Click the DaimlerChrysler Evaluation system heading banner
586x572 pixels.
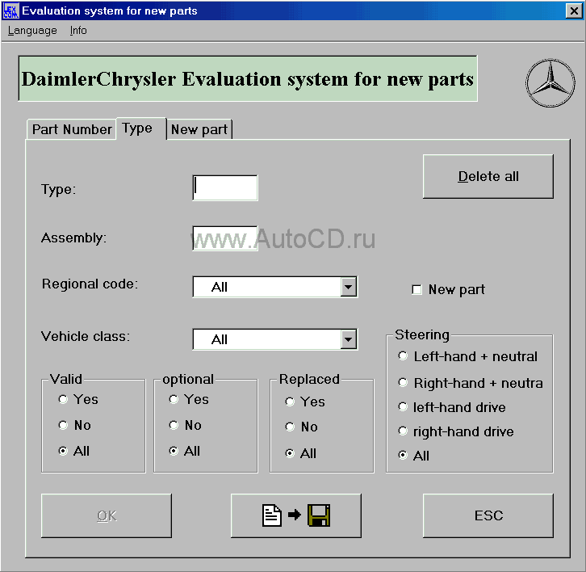pyautogui.click(x=248, y=78)
